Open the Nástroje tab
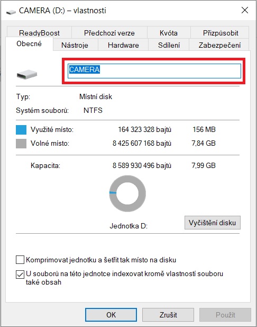Screen dimensions: 257x327 [75, 45]
